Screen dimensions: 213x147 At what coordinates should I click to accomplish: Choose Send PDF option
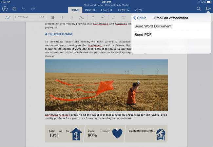143,35
